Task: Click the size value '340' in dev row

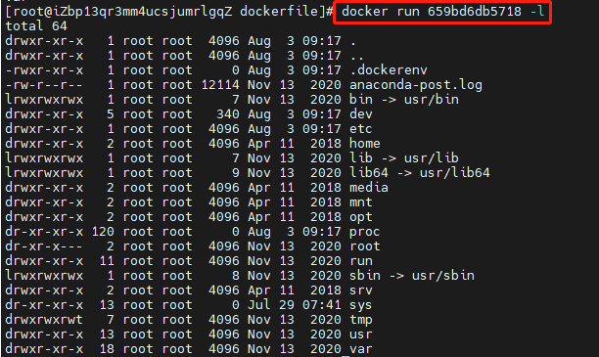Action: coord(228,114)
